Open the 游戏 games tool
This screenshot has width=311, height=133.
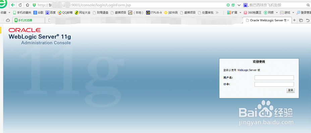pos(285,13)
